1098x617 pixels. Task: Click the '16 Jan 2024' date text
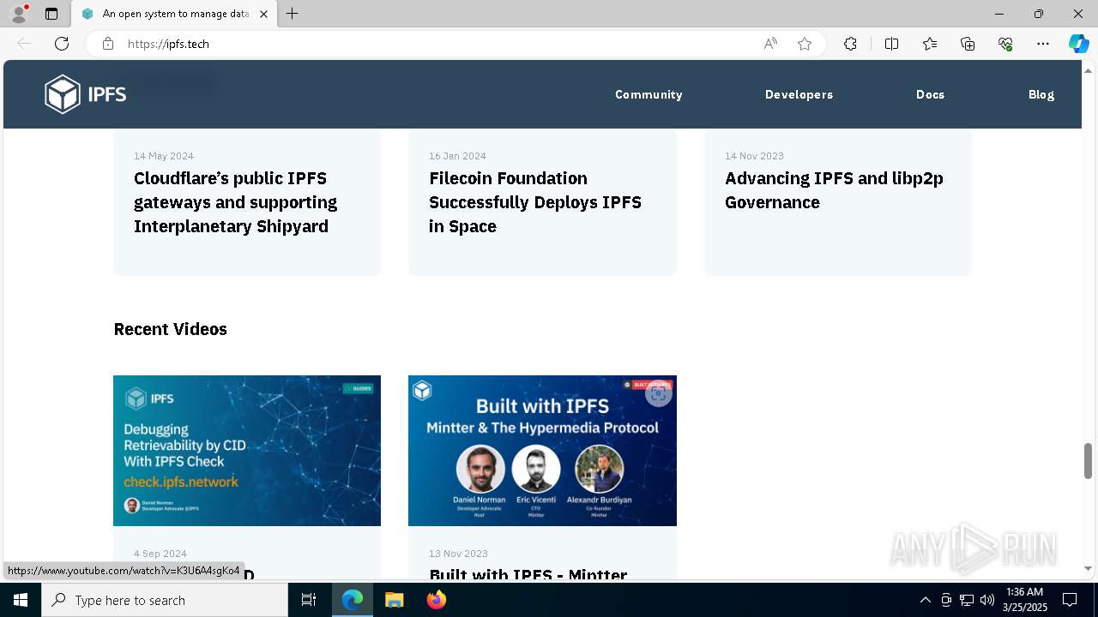click(457, 156)
